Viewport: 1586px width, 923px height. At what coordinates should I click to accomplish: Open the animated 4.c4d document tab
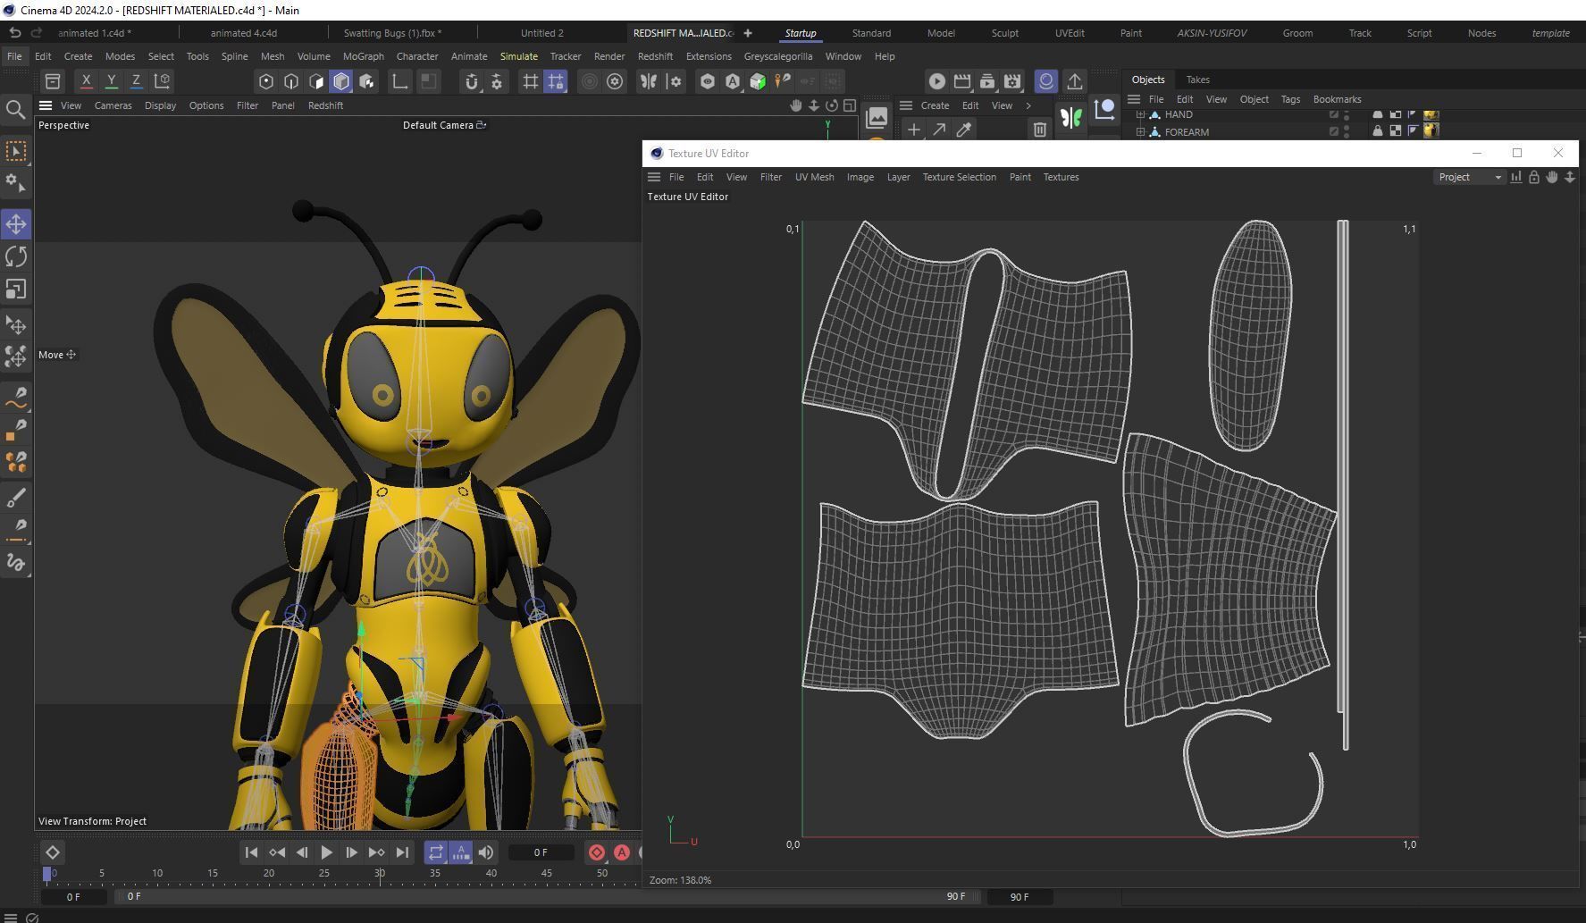[x=244, y=33]
